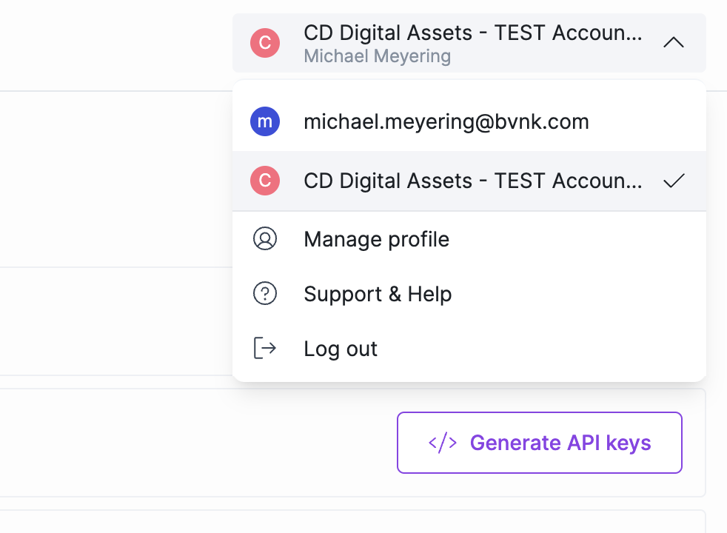Click the Support & Help text label

pos(378,295)
